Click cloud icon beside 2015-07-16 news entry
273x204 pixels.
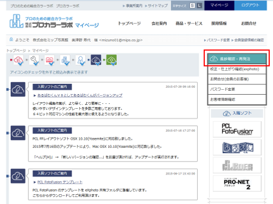coord(18,133)
